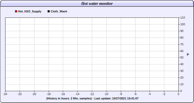The image size is (194, 103).
Task: Click the Hot water monitor title bar
Action: 97,3
